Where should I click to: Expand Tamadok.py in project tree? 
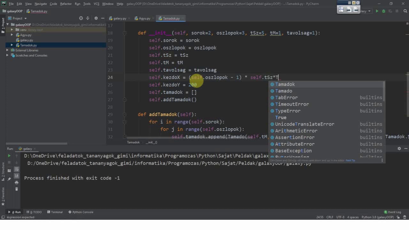pyautogui.click(x=12, y=45)
